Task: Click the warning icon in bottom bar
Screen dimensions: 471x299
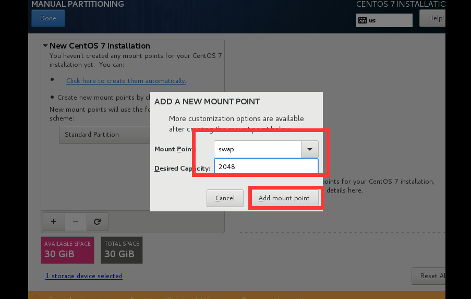Action: pyautogui.click(x=37, y=297)
